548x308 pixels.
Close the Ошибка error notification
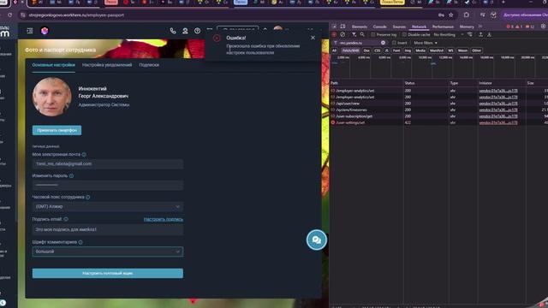313,38
